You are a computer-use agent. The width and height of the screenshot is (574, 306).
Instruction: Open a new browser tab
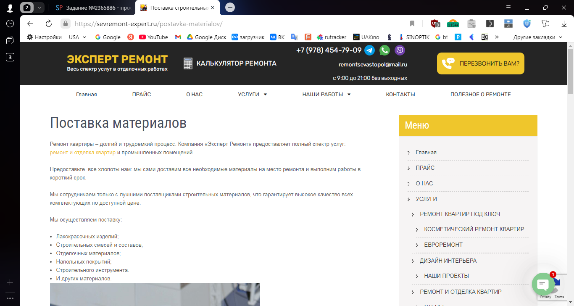(x=230, y=8)
